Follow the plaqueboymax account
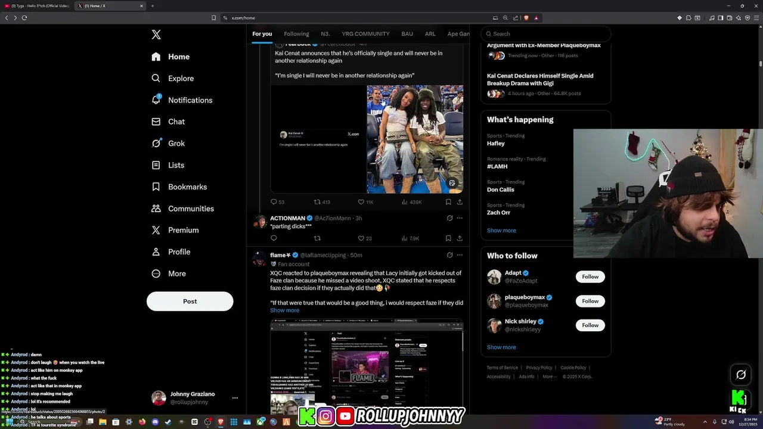This screenshot has height=429, width=763. point(590,301)
